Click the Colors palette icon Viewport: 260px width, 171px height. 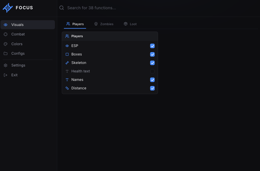pyautogui.click(x=6, y=44)
